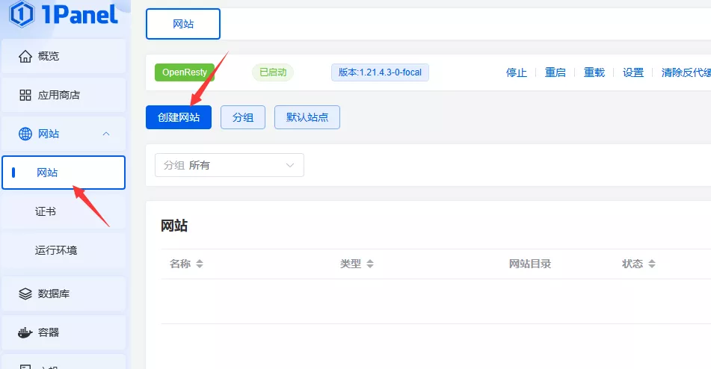Click 重启 to restart OpenResty
The height and width of the screenshot is (369, 711).
(x=555, y=72)
